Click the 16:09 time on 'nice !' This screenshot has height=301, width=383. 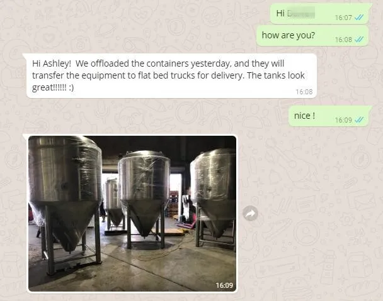point(343,120)
